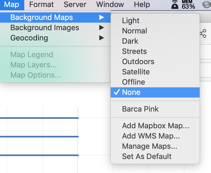Choose Add WMS Map entry
The image size is (211, 173).
[151, 136]
